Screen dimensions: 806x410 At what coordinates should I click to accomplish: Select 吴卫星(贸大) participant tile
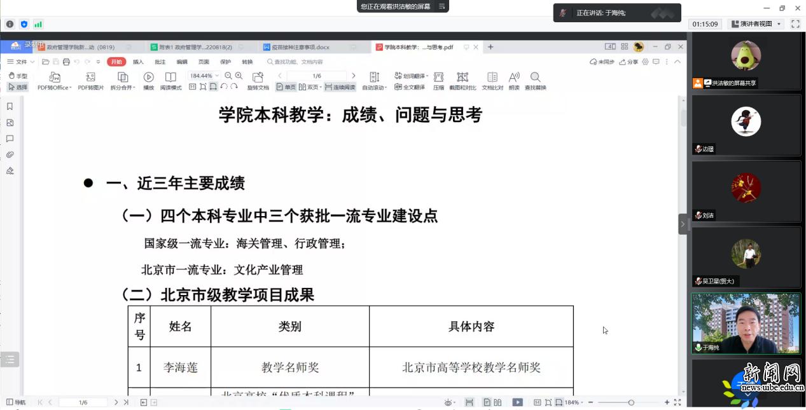[746, 257]
